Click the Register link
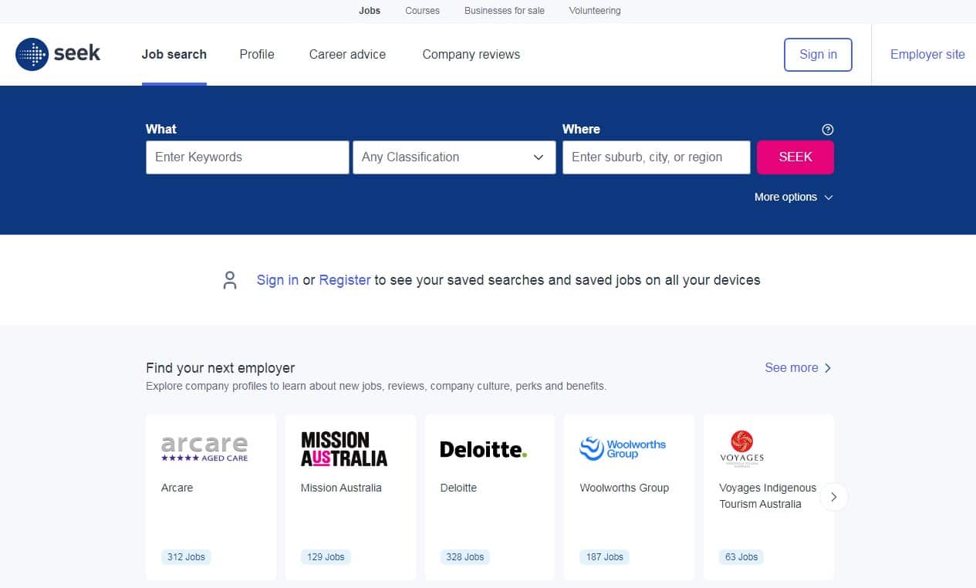 pos(345,280)
